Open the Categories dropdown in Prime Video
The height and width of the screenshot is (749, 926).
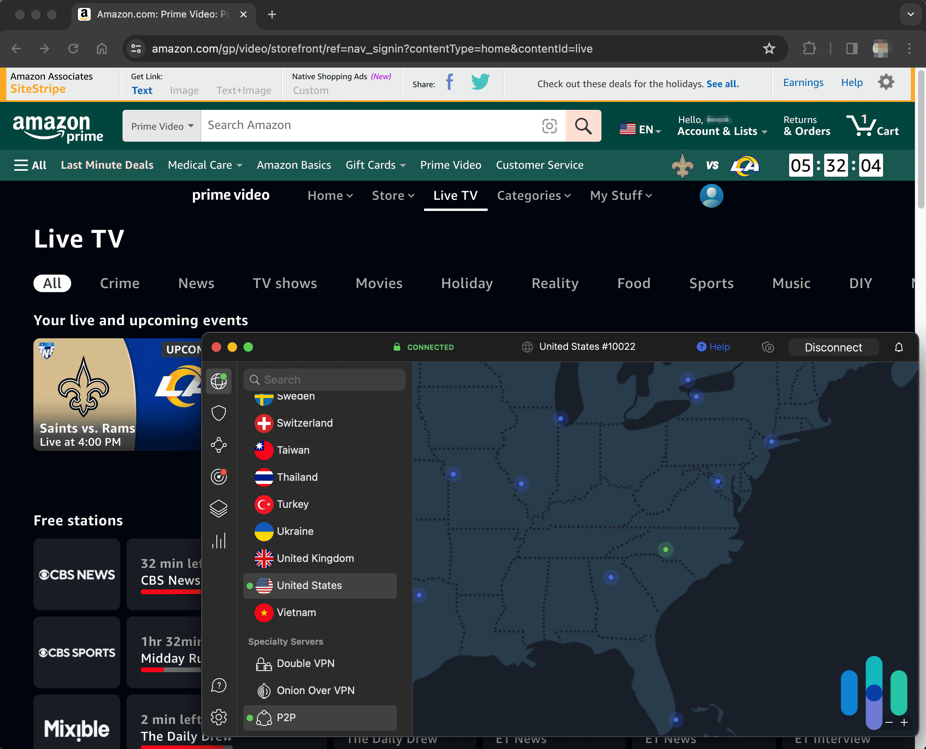[x=534, y=195]
